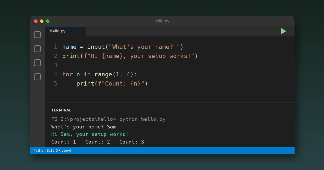Click the yellow minimize window button
The height and width of the screenshot is (170, 324).
point(42,21)
